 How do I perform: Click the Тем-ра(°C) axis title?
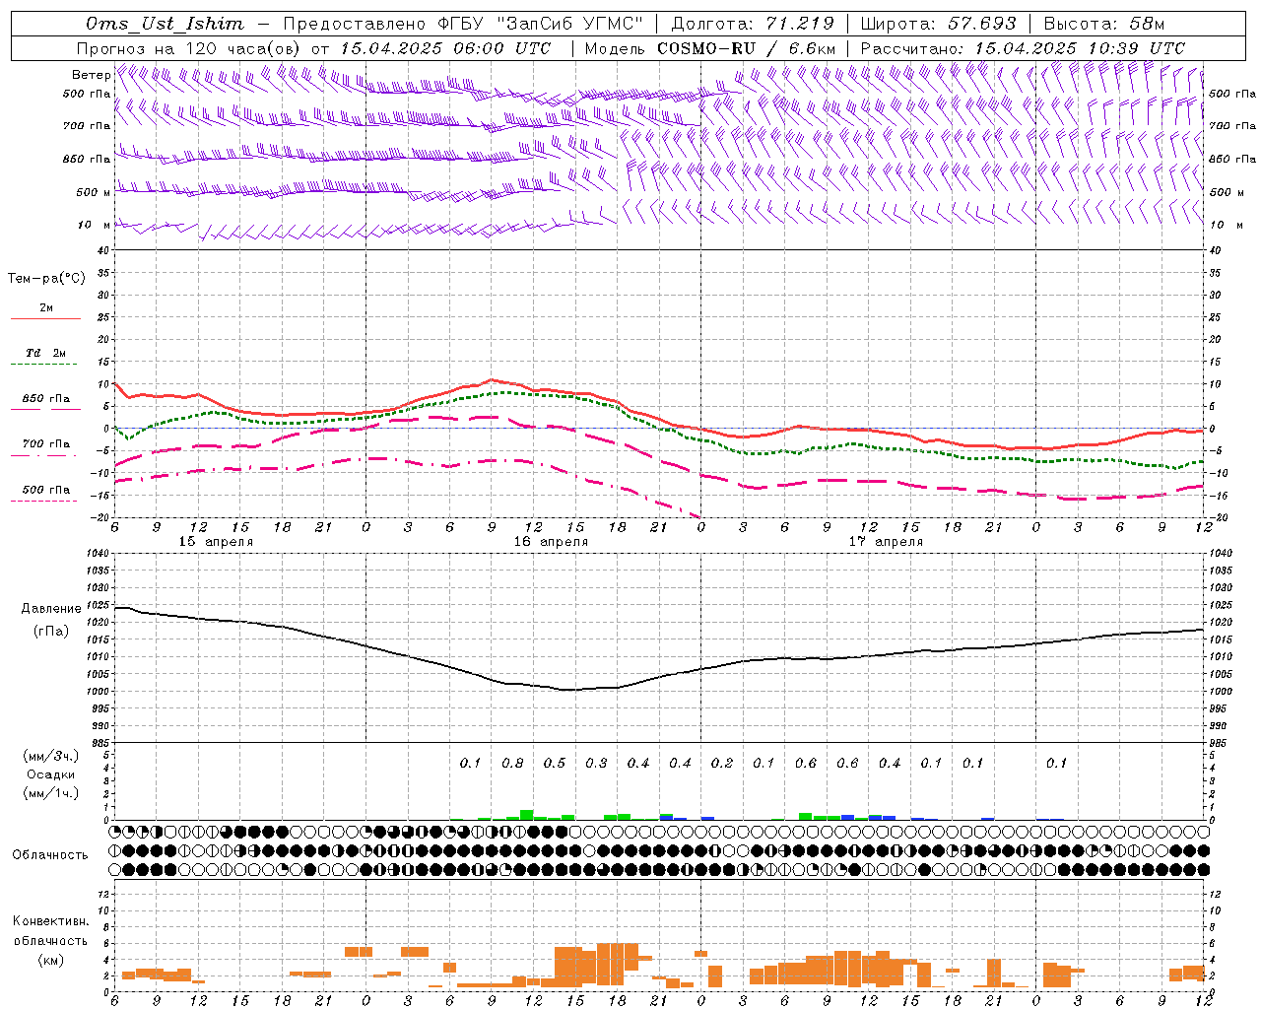[46, 279]
